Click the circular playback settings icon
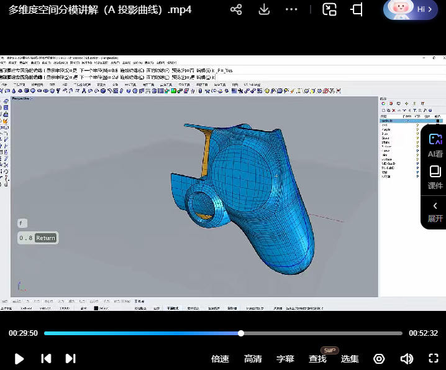The height and width of the screenshot is (370, 446). tap(379, 358)
